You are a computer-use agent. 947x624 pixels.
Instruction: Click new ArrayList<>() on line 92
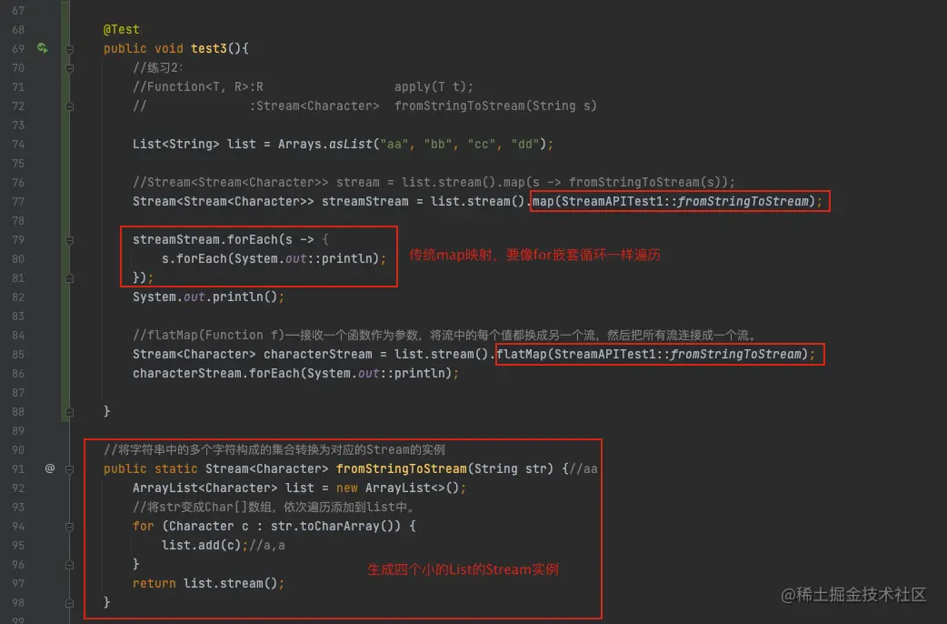click(x=397, y=488)
